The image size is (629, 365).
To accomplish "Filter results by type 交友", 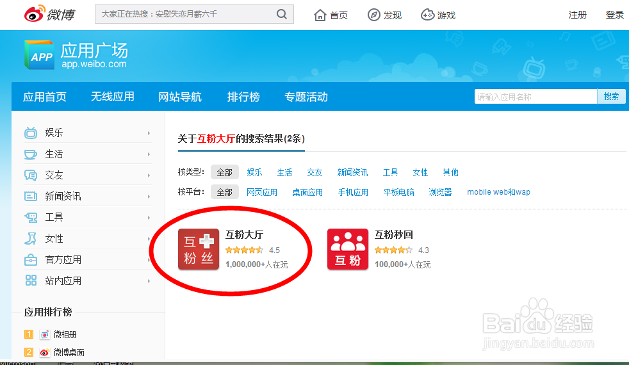I will point(314,172).
